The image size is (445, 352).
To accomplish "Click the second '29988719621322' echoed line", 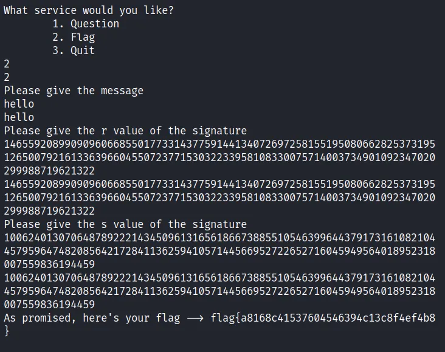I will click(49, 211).
